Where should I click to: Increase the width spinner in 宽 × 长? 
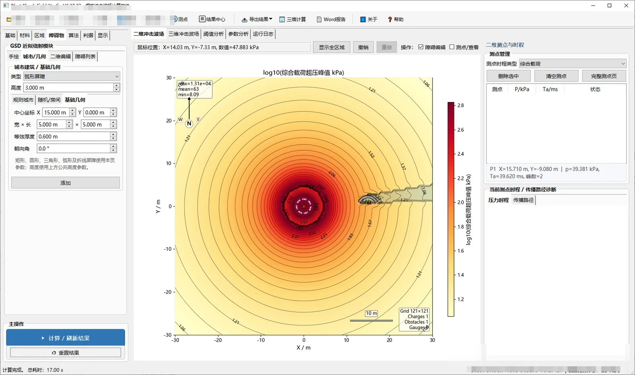click(69, 122)
